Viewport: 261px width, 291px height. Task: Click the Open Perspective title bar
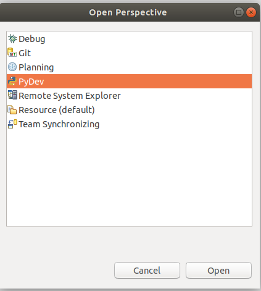coord(128,12)
